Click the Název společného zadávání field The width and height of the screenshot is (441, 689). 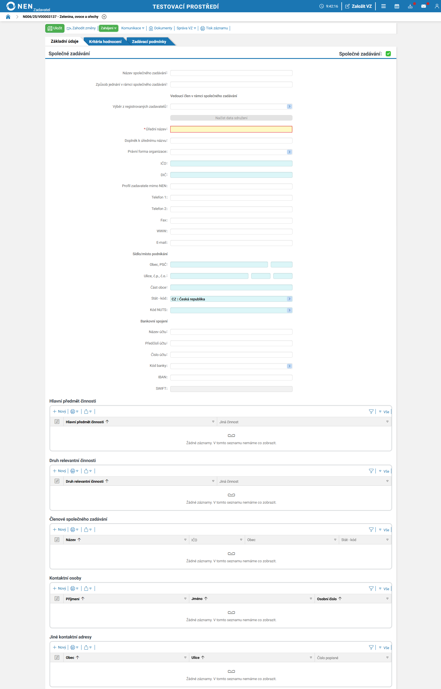coord(231,73)
